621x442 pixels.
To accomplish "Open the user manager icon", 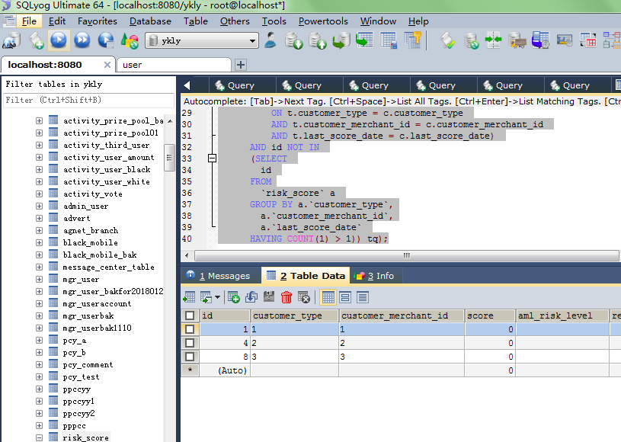I will [270, 40].
